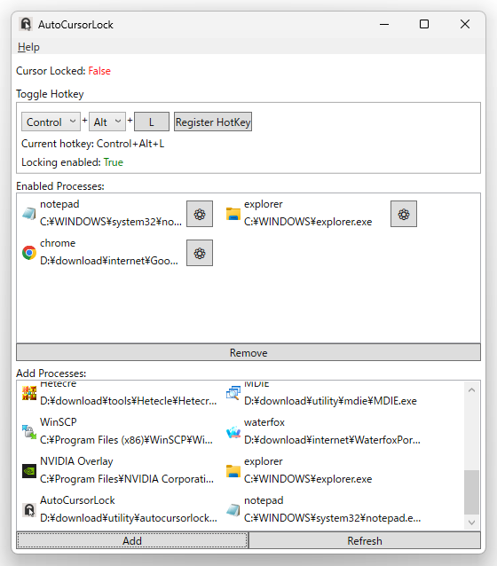Select chrome name in Enabled Processes

[x=58, y=243]
